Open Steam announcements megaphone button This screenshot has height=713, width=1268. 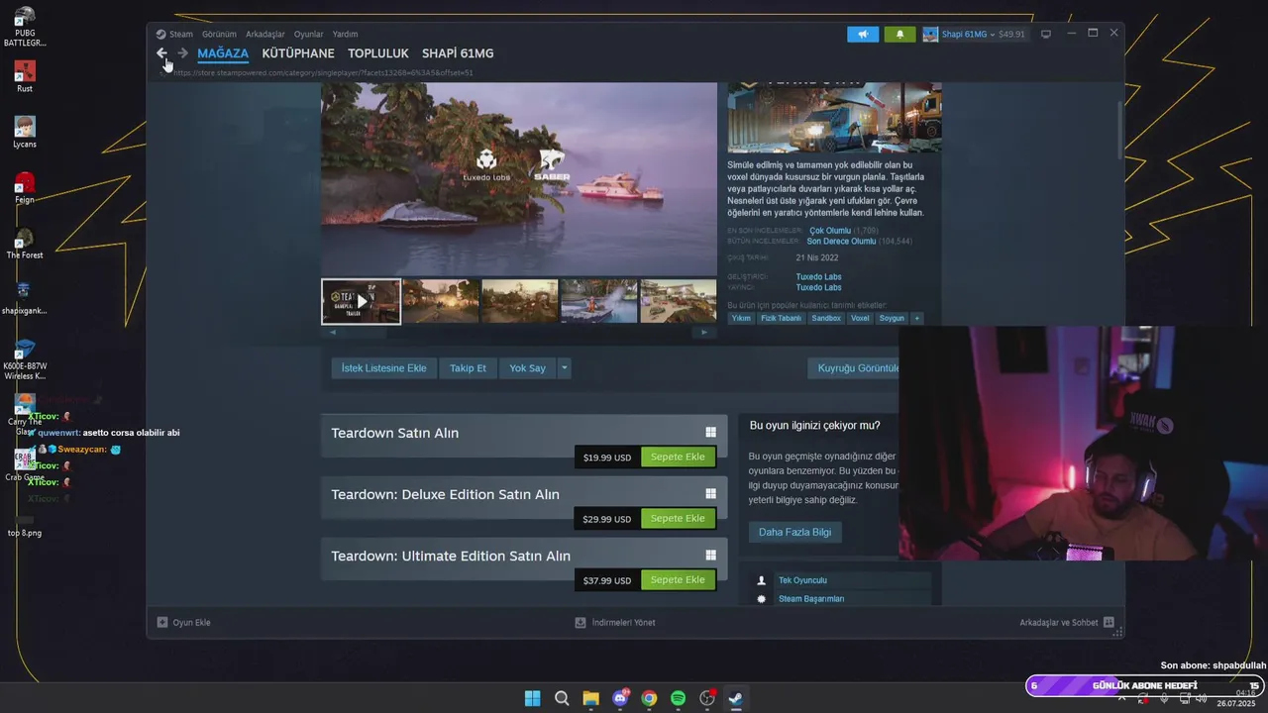pyautogui.click(x=863, y=34)
